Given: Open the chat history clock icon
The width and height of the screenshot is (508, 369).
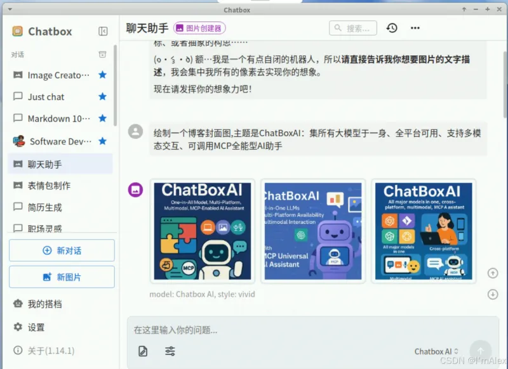Looking at the screenshot, I should point(392,28).
